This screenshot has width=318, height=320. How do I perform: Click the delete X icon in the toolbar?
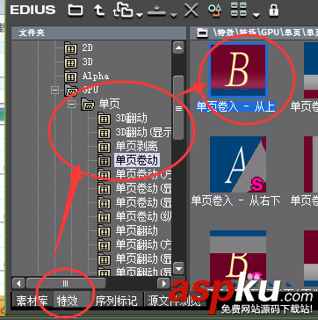[x=192, y=10]
